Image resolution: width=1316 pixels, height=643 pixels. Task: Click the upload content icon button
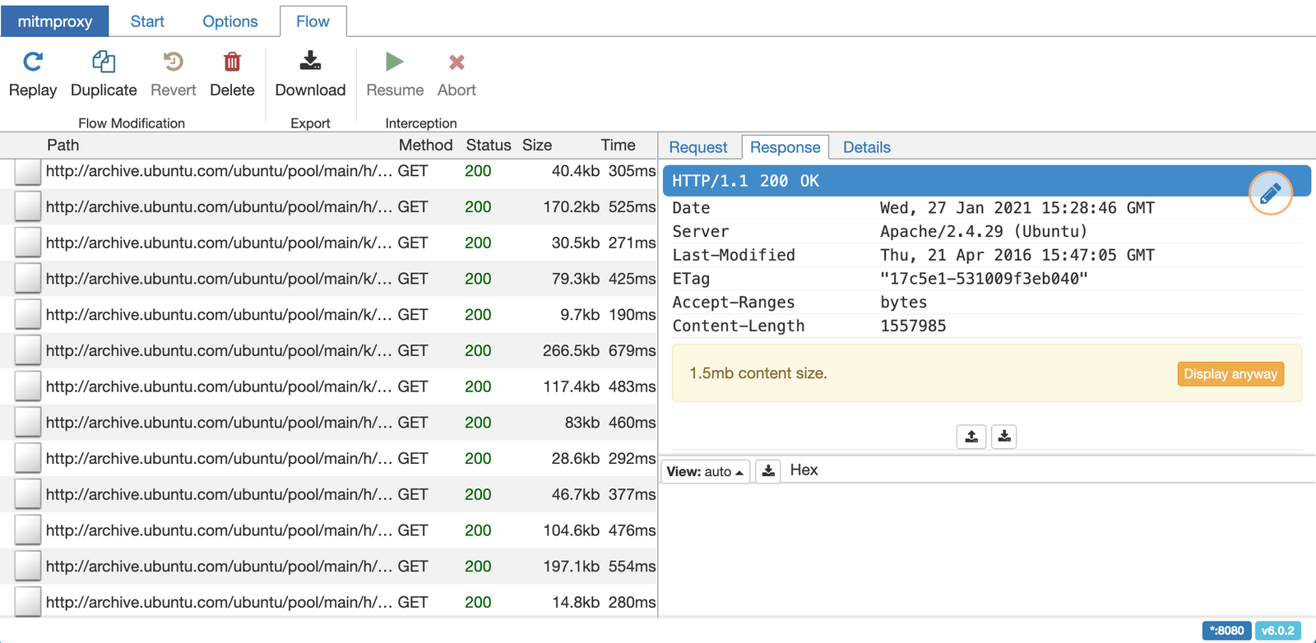click(971, 437)
